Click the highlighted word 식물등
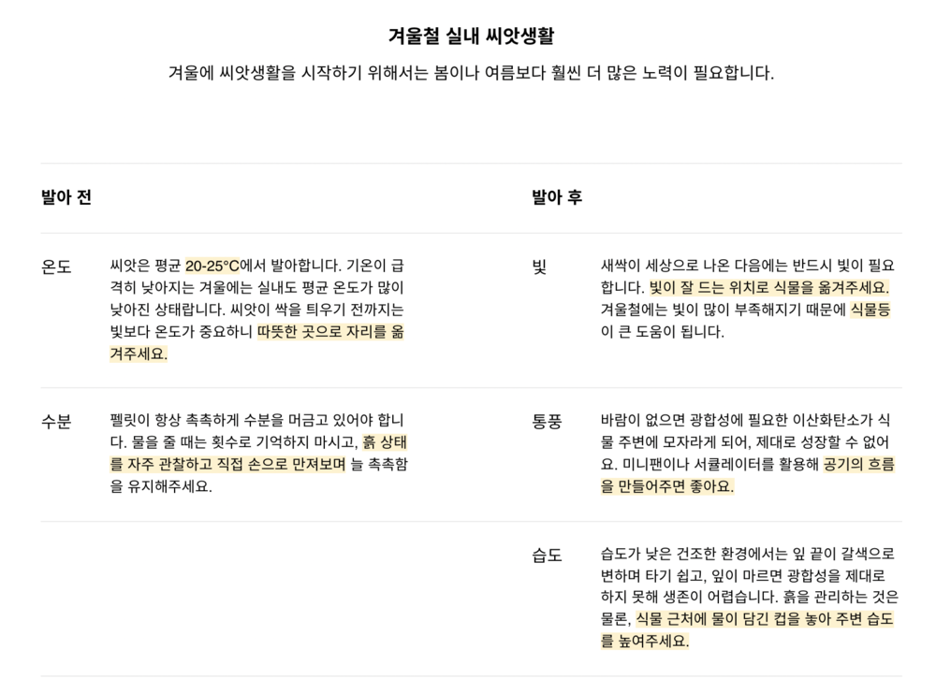Viewport: 936px width, 693px height. coord(870,310)
